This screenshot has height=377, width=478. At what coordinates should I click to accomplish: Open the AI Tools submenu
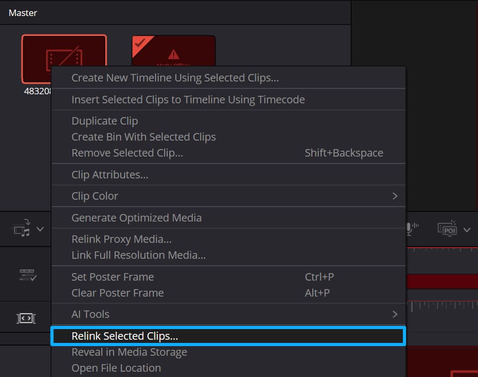click(228, 314)
